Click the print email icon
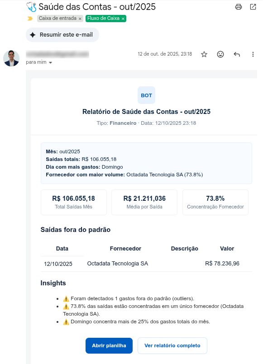 coord(239,7)
